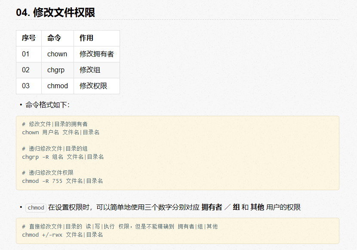Screen dimensions: 357x250
Task: Click the sentence "在设置权限时,可以简单地使用三个数字分别对应"
Action: pos(124,207)
